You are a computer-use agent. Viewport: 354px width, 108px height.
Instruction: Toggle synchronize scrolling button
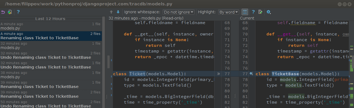[x=245, y=12]
